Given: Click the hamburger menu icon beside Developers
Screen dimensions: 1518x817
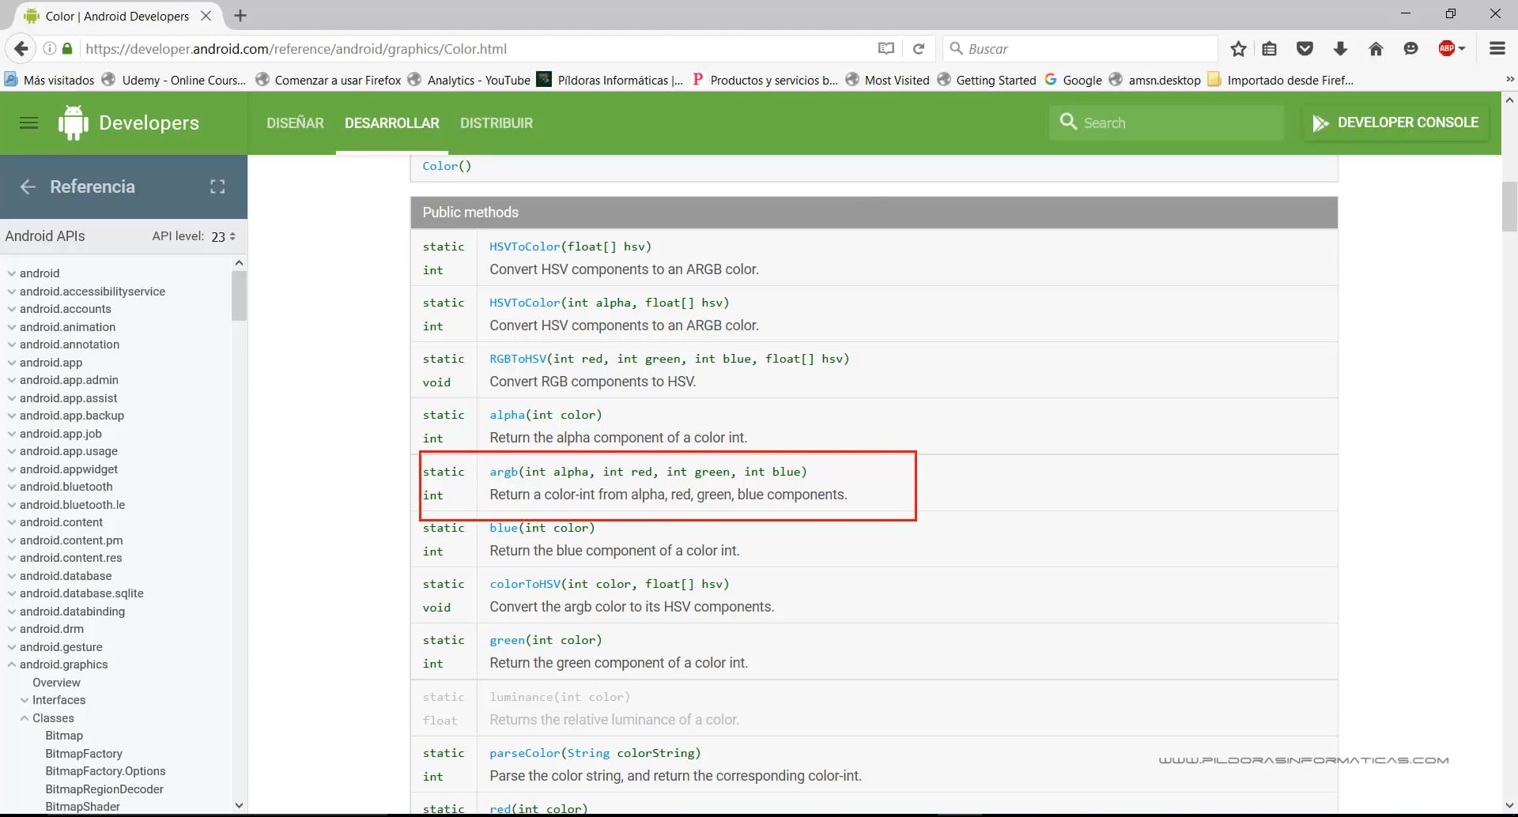Looking at the screenshot, I should (28, 122).
